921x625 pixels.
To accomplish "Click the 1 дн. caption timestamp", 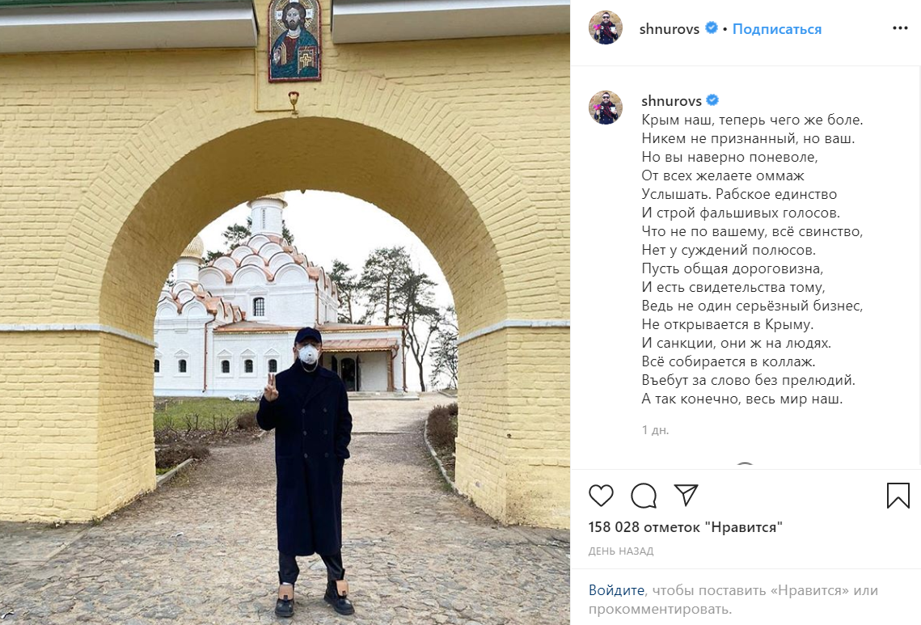I will point(655,430).
